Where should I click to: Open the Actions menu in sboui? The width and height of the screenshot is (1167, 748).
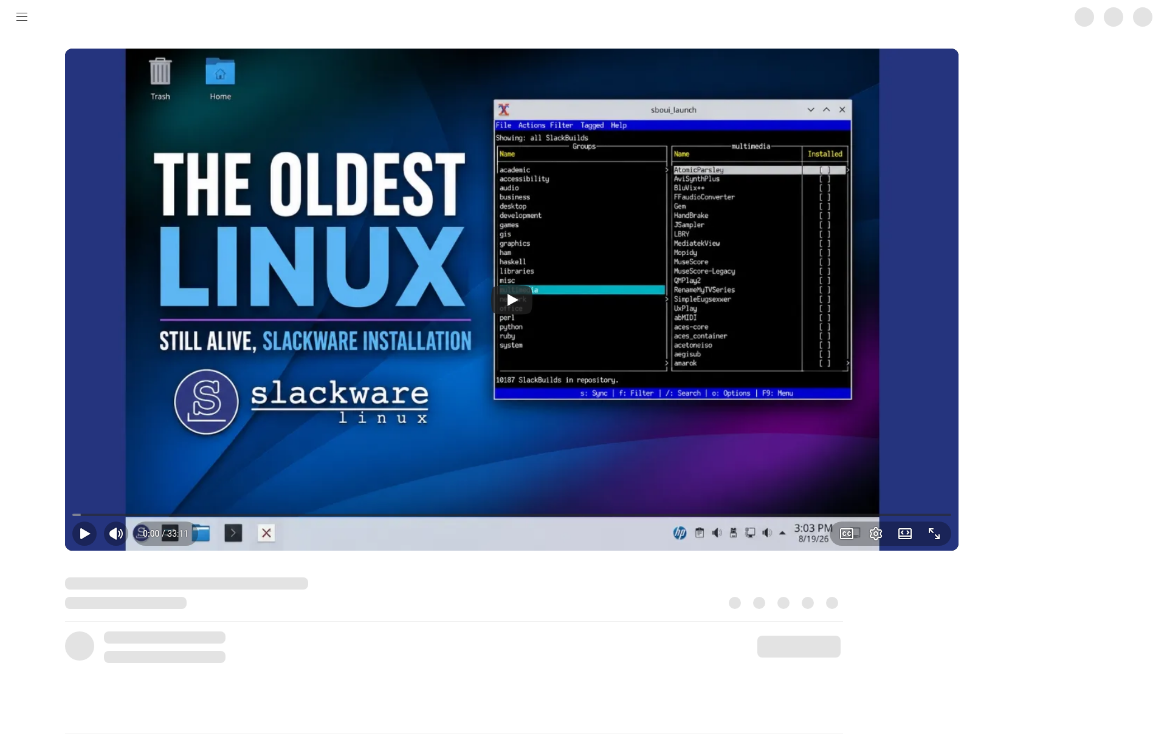pos(532,126)
